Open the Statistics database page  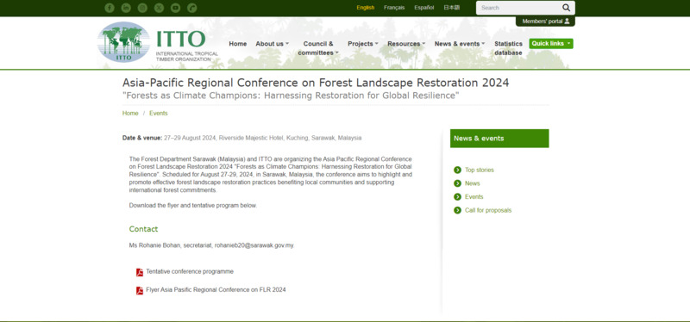(x=508, y=48)
